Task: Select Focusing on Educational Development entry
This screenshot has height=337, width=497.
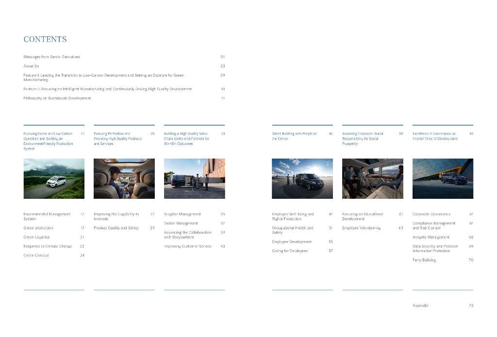Action: (x=363, y=217)
